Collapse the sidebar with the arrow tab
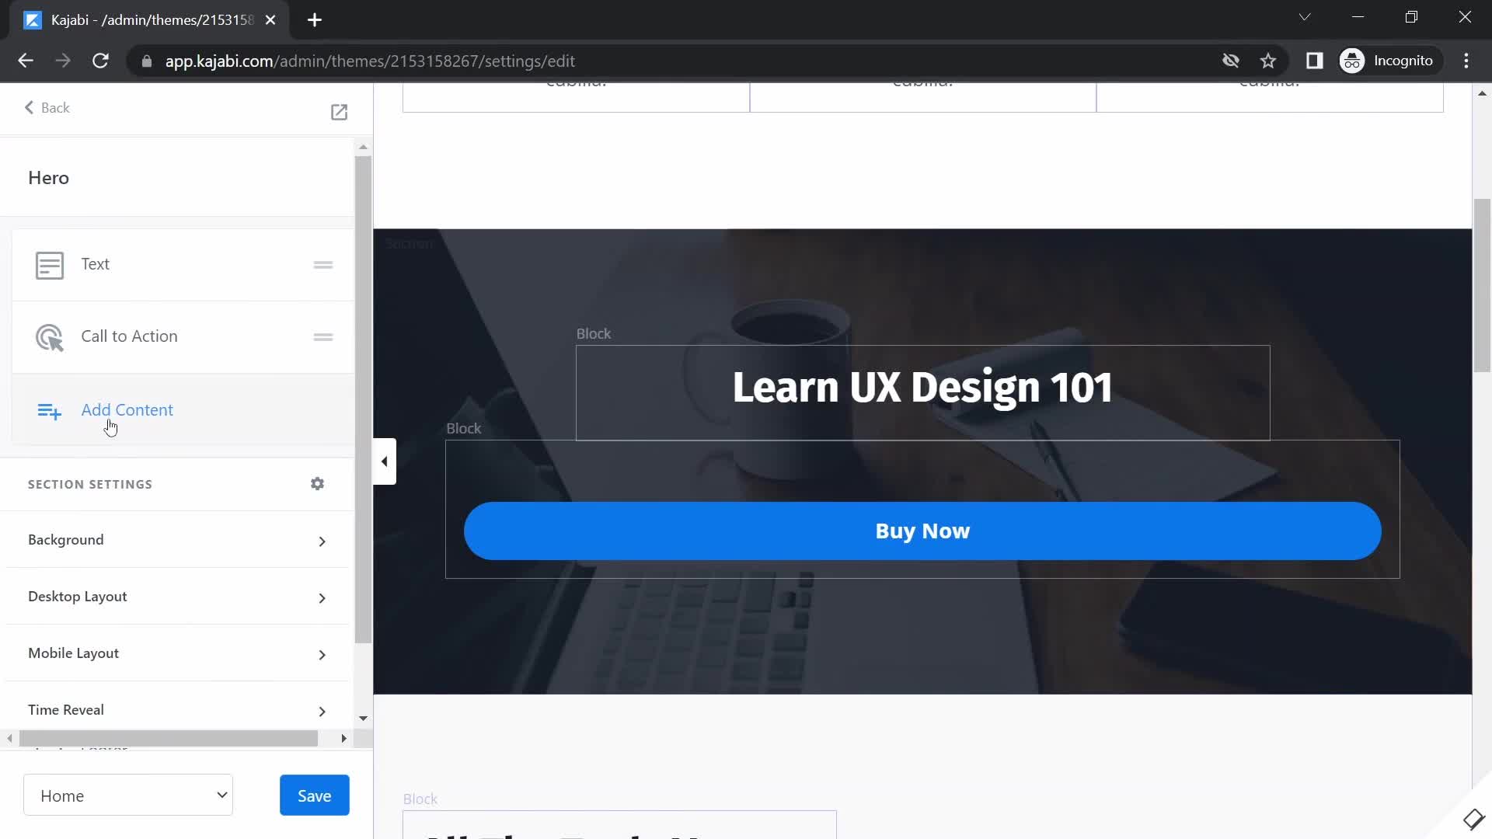Viewport: 1492px width, 839px height. pyautogui.click(x=385, y=461)
